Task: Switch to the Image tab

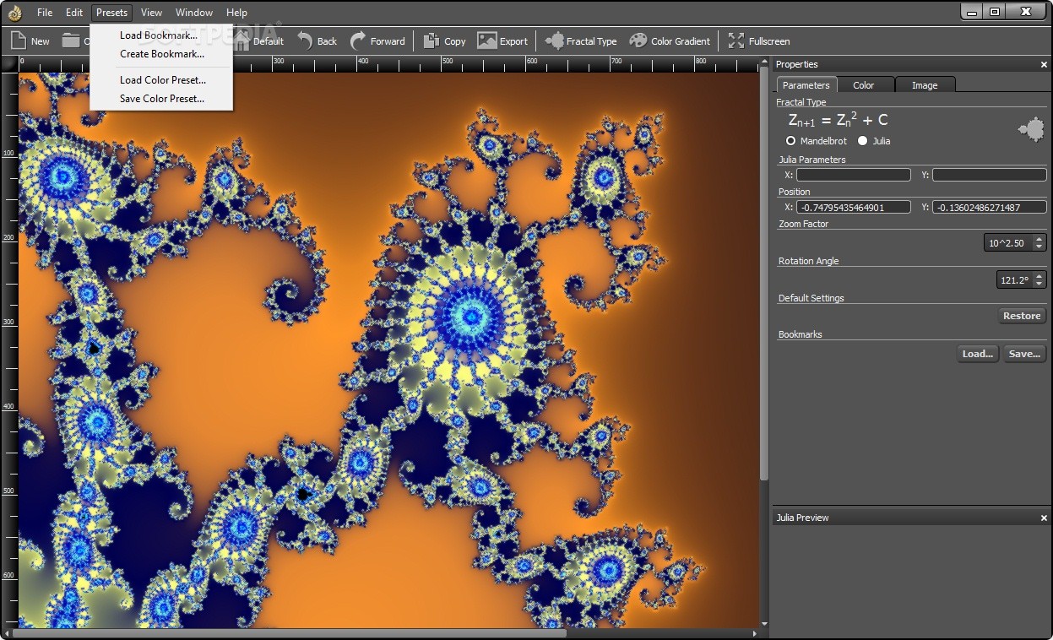Action: tap(924, 85)
